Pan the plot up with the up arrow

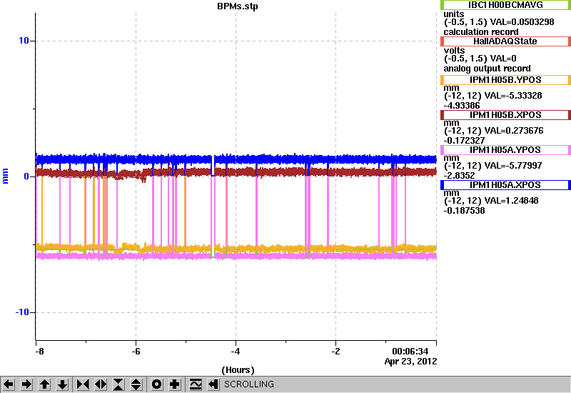[44, 384]
